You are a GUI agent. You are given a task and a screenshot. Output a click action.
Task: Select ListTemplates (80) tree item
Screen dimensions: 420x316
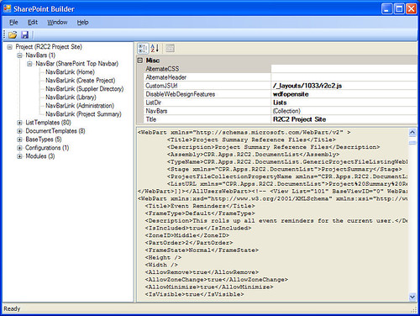point(48,123)
